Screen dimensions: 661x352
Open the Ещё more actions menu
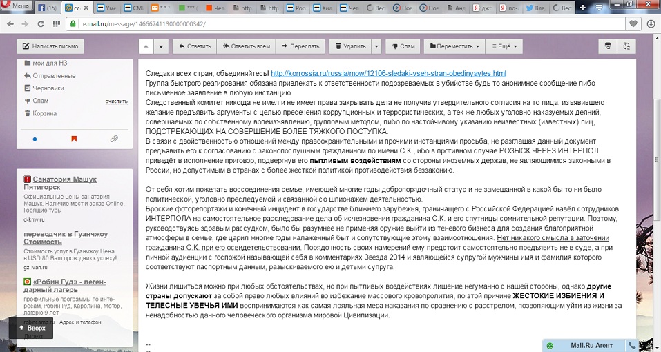tap(504, 46)
